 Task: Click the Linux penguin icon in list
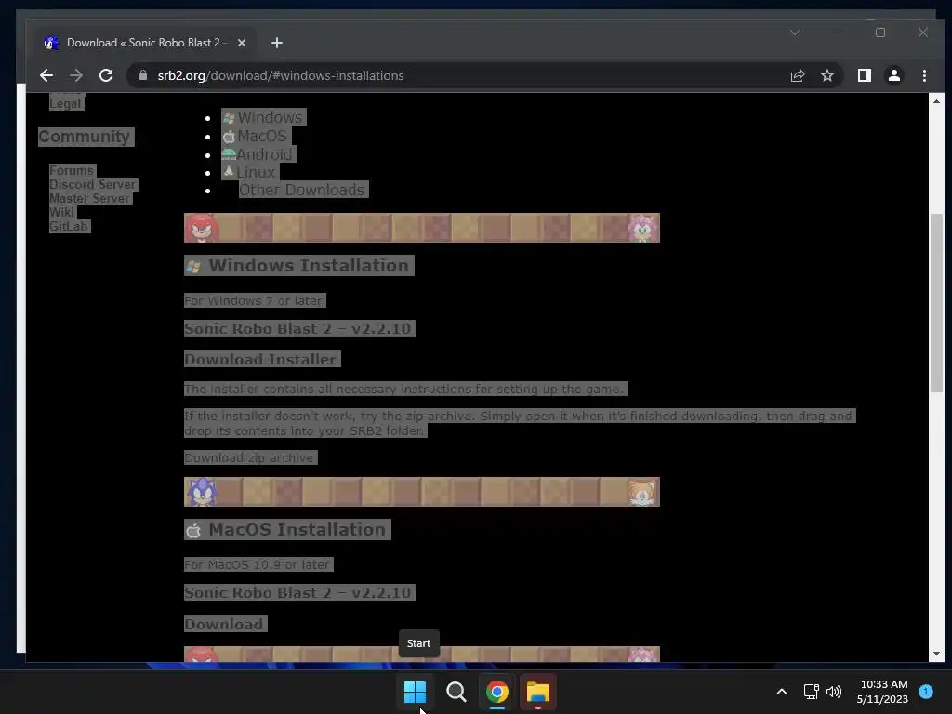pyautogui.click(x=229, y=171)
